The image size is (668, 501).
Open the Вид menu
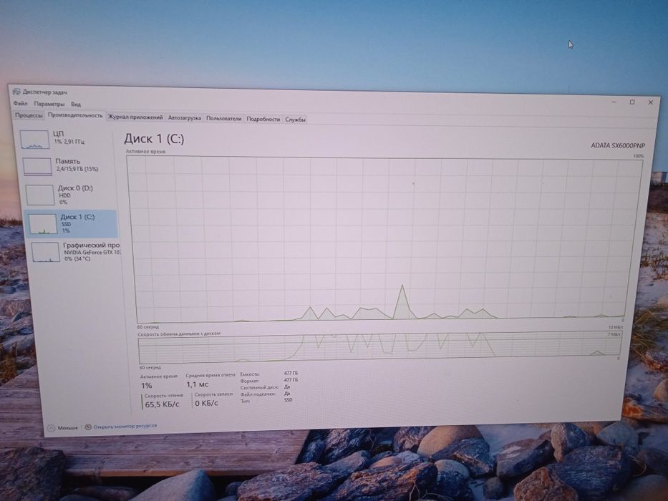[x=76, y=104]
